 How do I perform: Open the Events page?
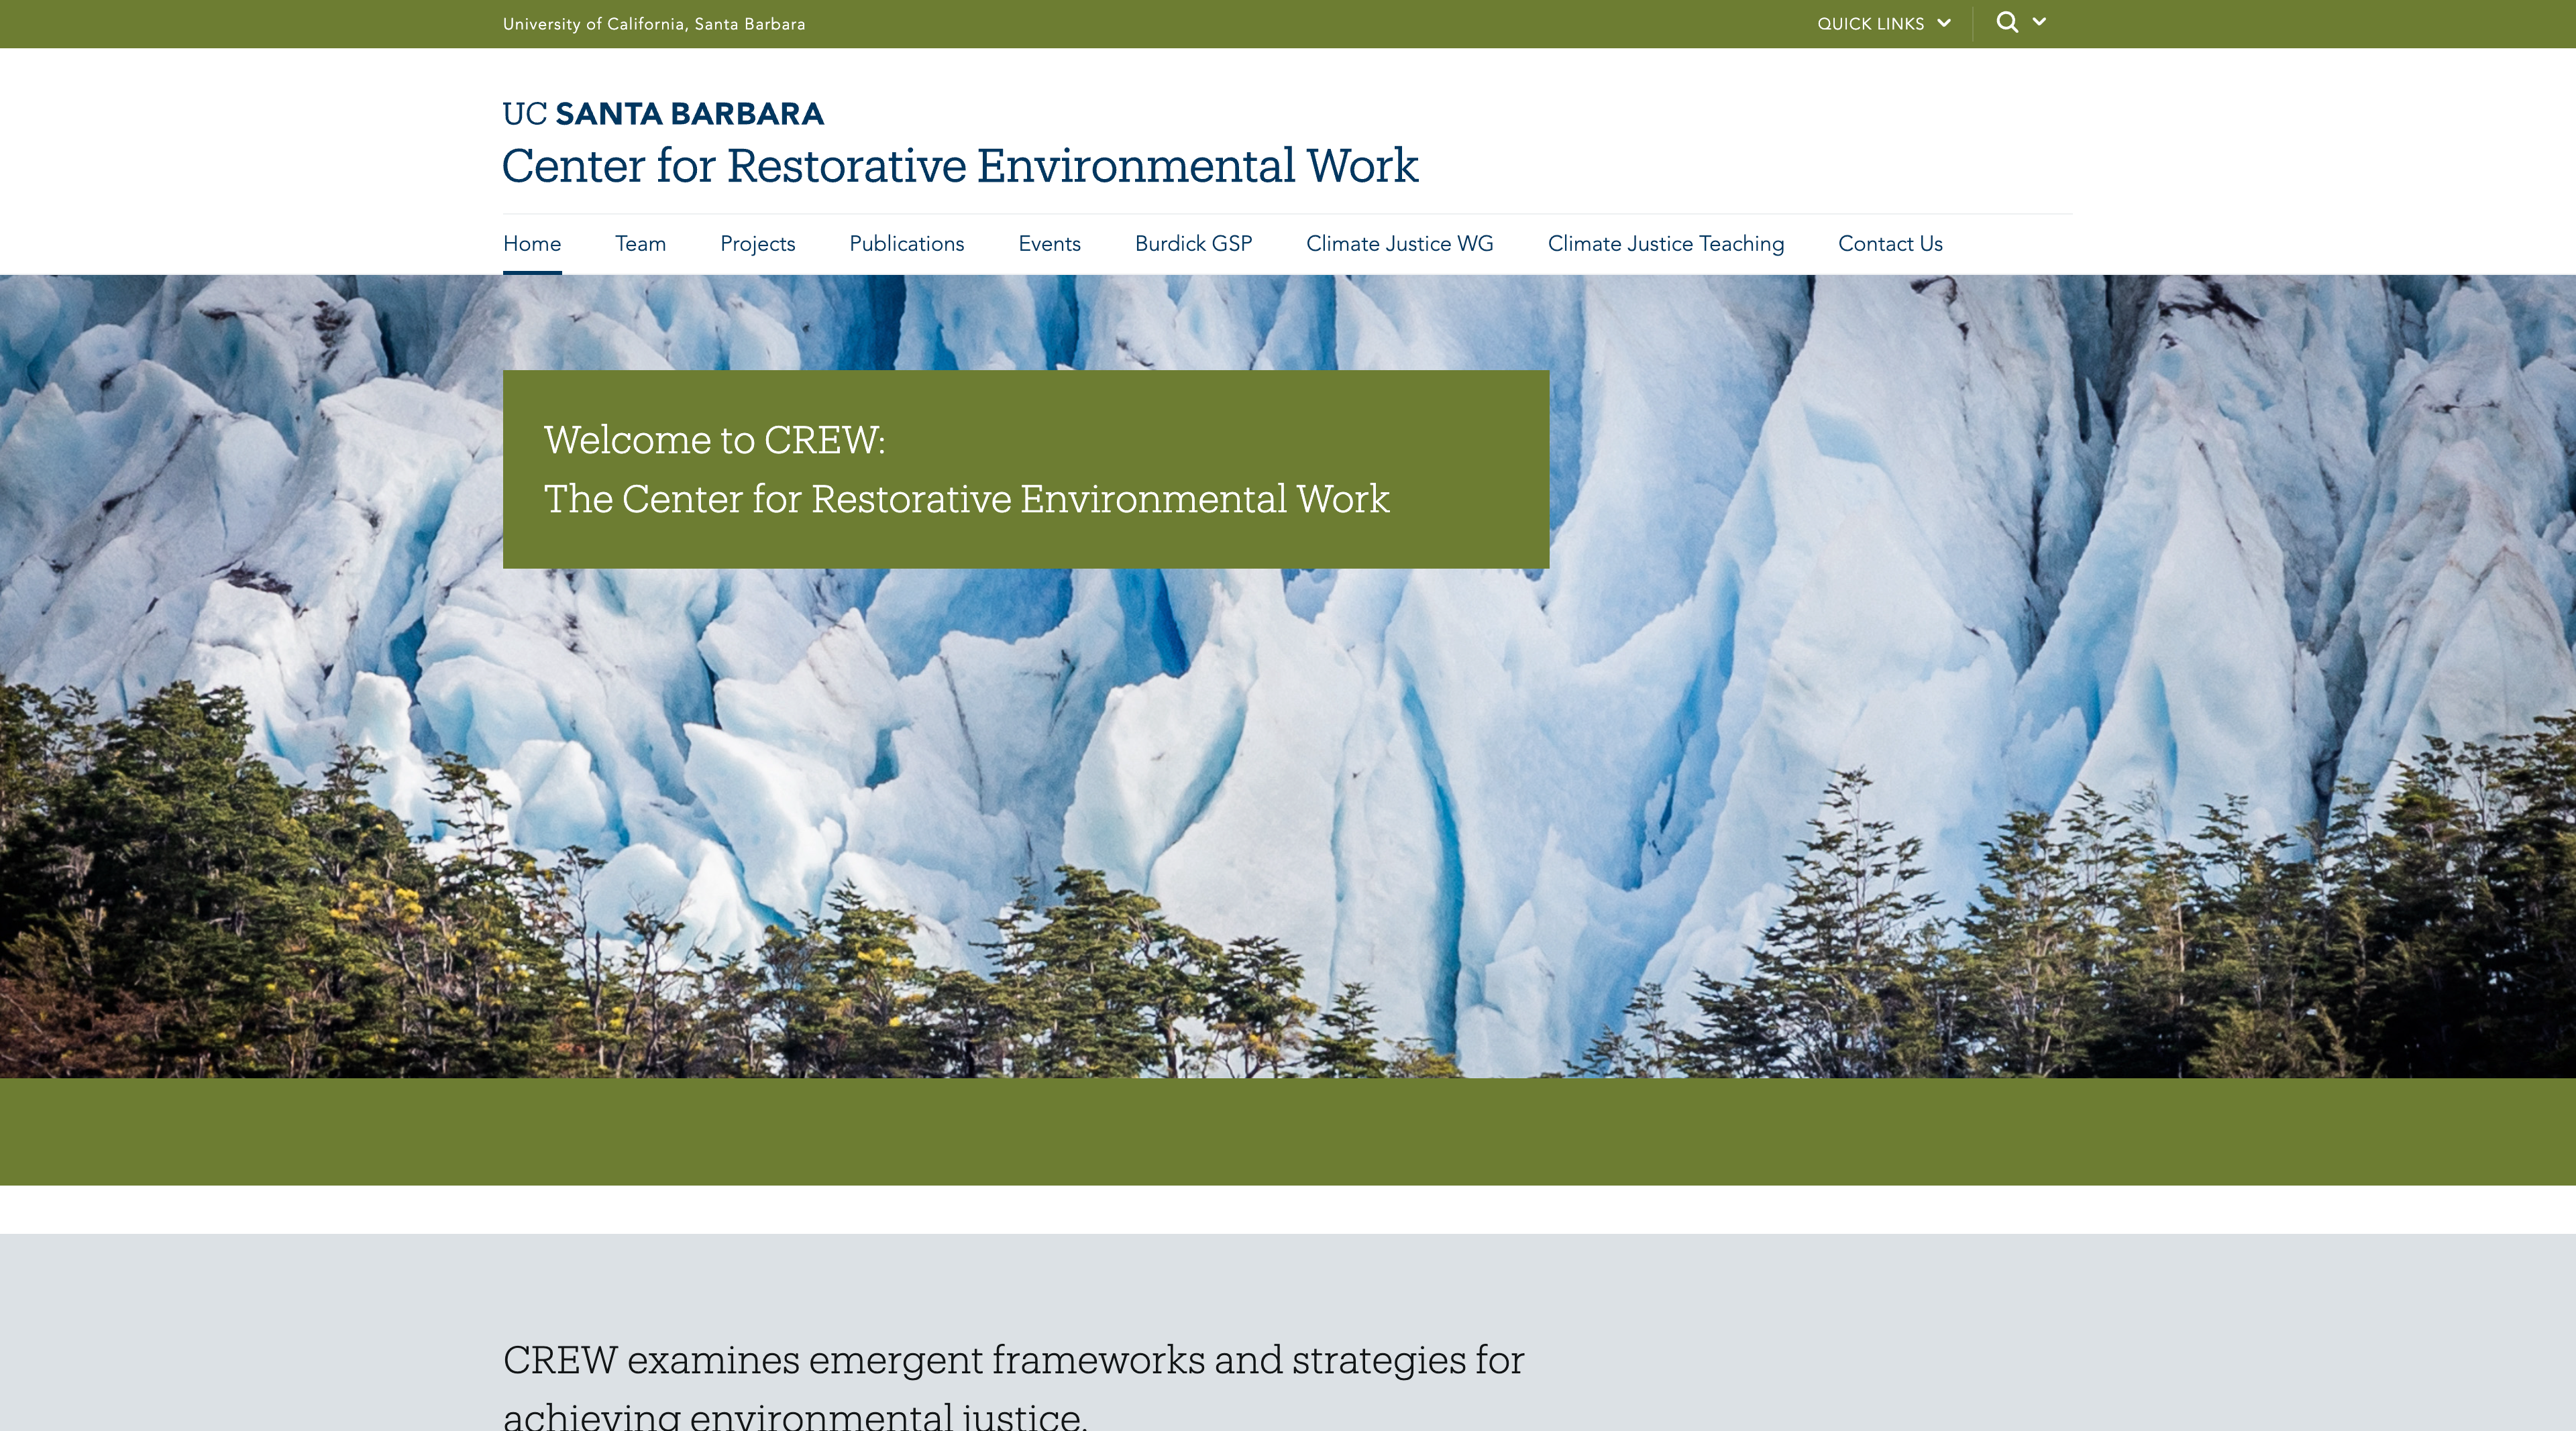pos(1049,243)
